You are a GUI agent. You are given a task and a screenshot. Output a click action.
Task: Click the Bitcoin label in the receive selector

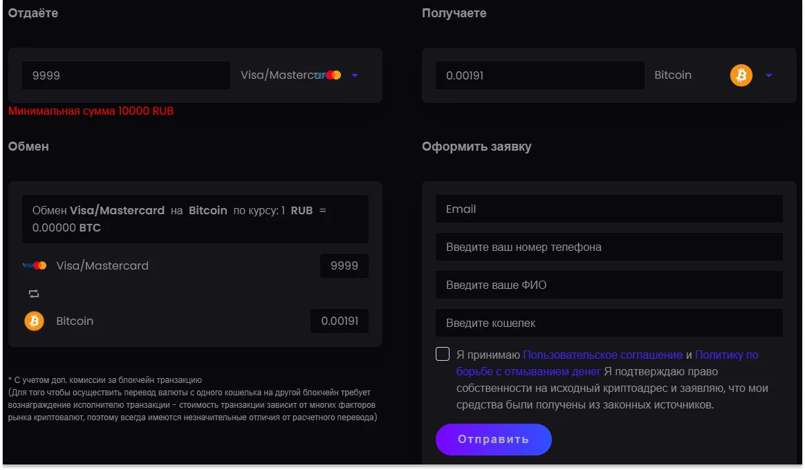pyautogui.click(x=672, y=75)
